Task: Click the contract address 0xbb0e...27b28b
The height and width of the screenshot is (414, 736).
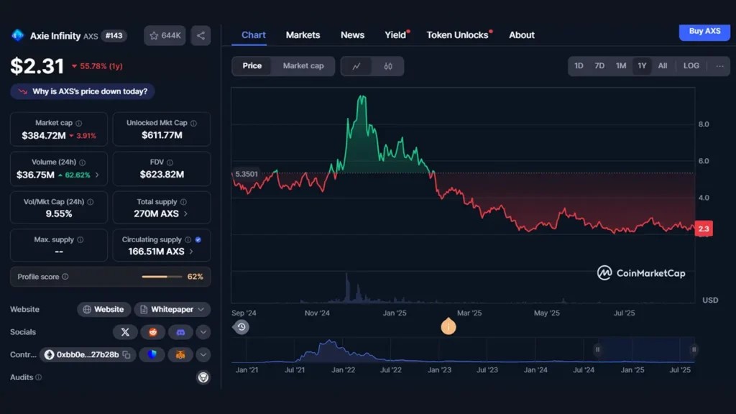Action: click(87, 355)
